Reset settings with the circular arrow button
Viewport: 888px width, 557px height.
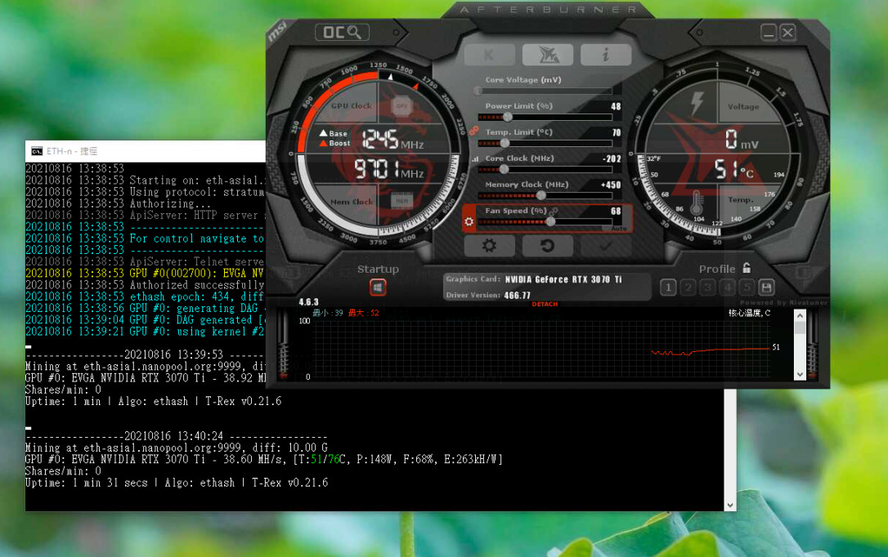coord(548,246)
